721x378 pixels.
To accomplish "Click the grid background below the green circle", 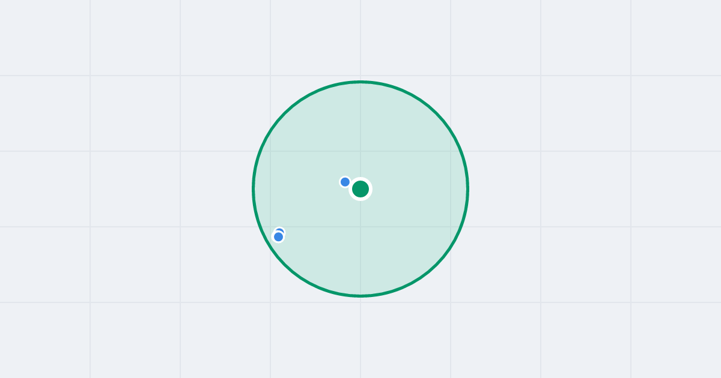I will (x=360, y=336).
